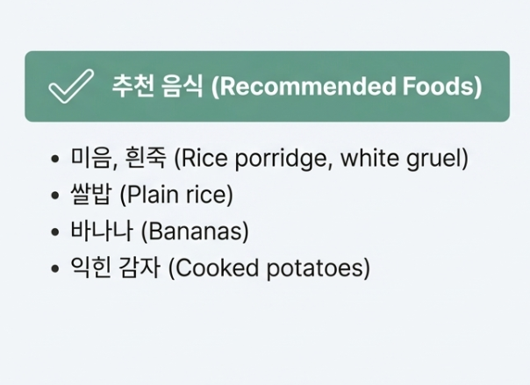Click the '(Plain rice)' translation text
530x385 pixels.
click(x=176, y=195)
